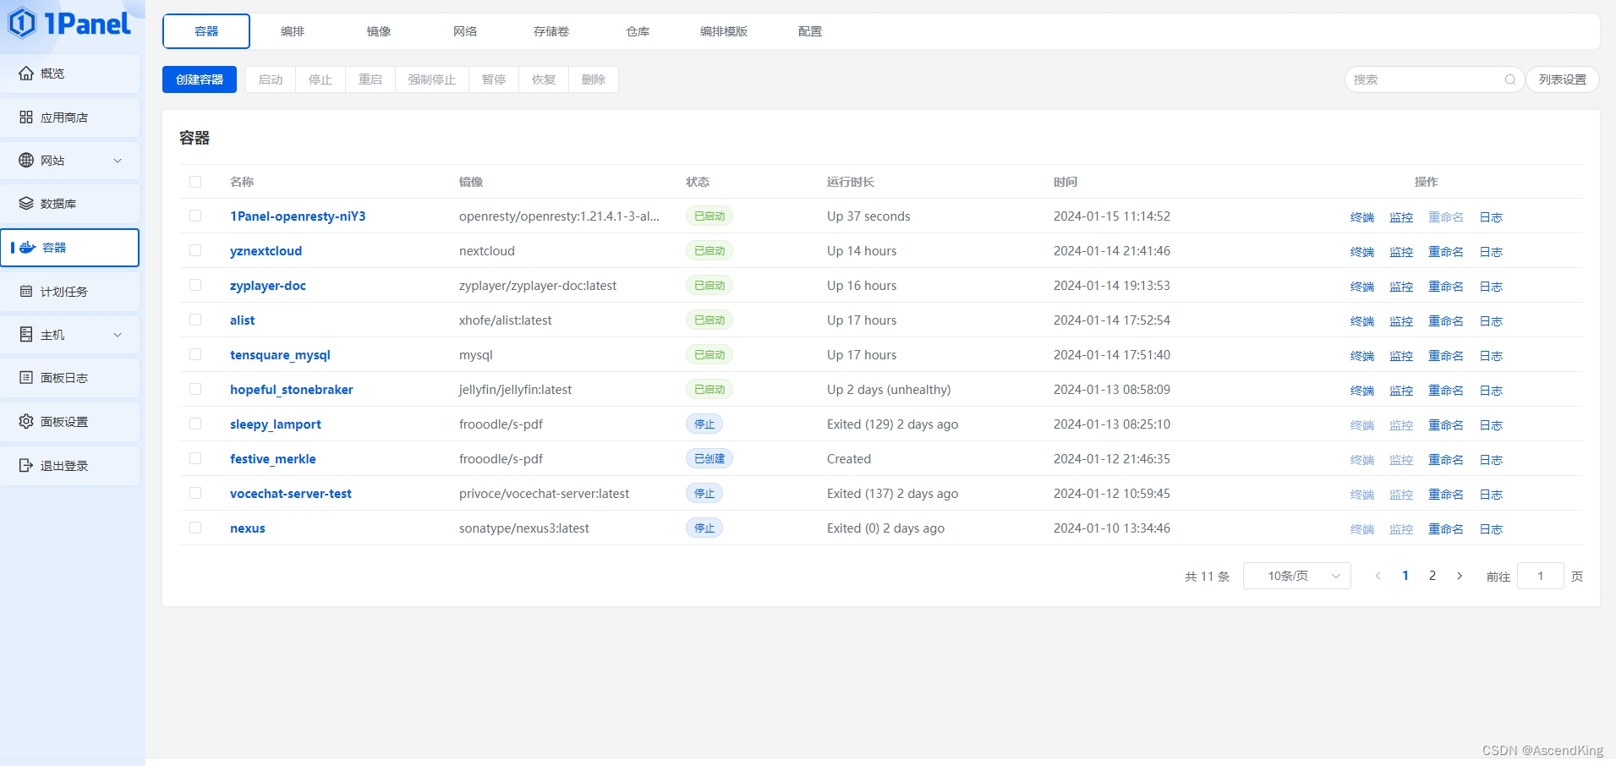
Task: Click the 数据库 layers icon
Action: 26,204
